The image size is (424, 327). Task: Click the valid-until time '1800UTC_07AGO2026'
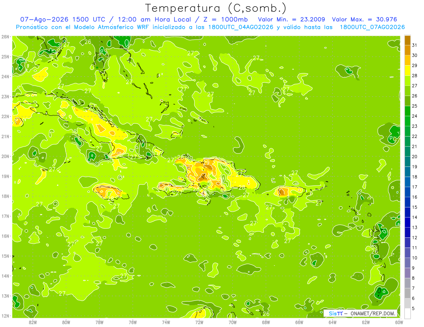pyautogui.click(x=372, y=27)
